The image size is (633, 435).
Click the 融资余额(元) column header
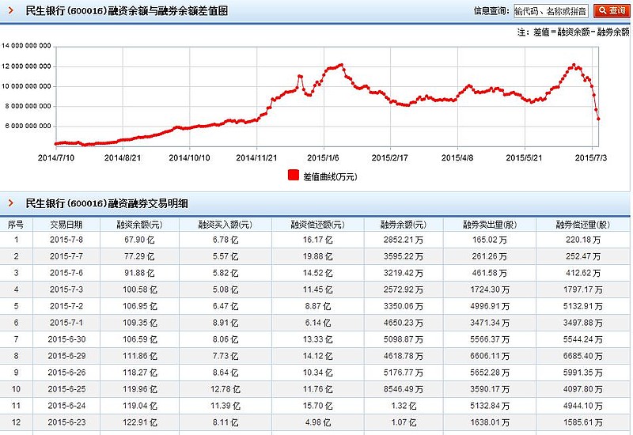tap(140, 225)
